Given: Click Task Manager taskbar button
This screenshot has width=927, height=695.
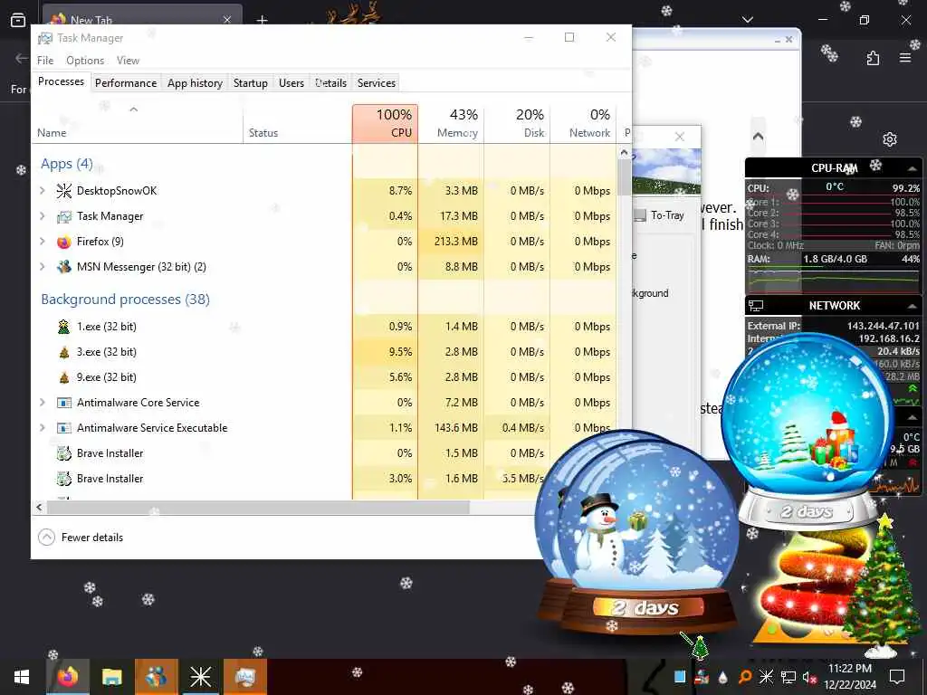Looking at the screenshot, I should [244, 677].
